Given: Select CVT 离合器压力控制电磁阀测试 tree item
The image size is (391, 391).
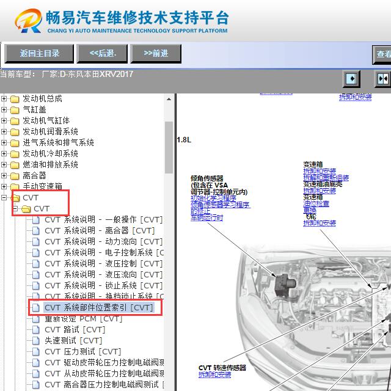Looking at the screenshot, I should click(x=104, y=384).
